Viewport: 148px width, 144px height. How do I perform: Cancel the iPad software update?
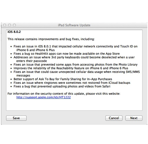coord(114,118)
